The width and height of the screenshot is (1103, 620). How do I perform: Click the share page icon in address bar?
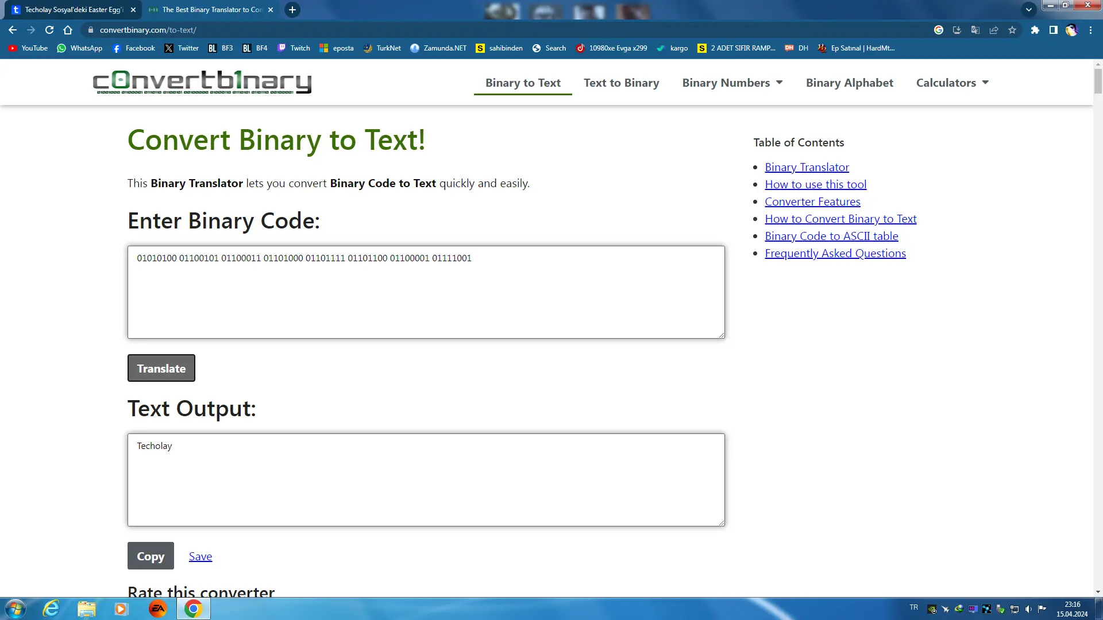click(994, 30)
